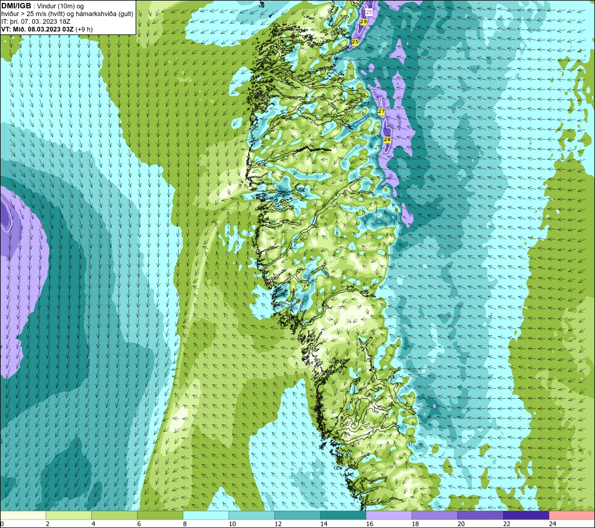Pick the violet 20–22 m/s legend swatch
The height and width of the screenshot is (528, 595).
[x=480, y=515]
